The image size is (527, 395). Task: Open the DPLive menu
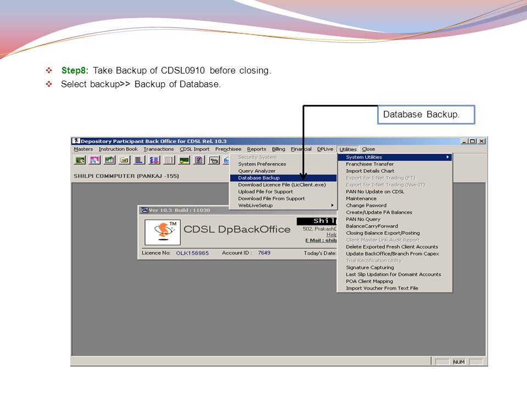[x=325, y=149]
